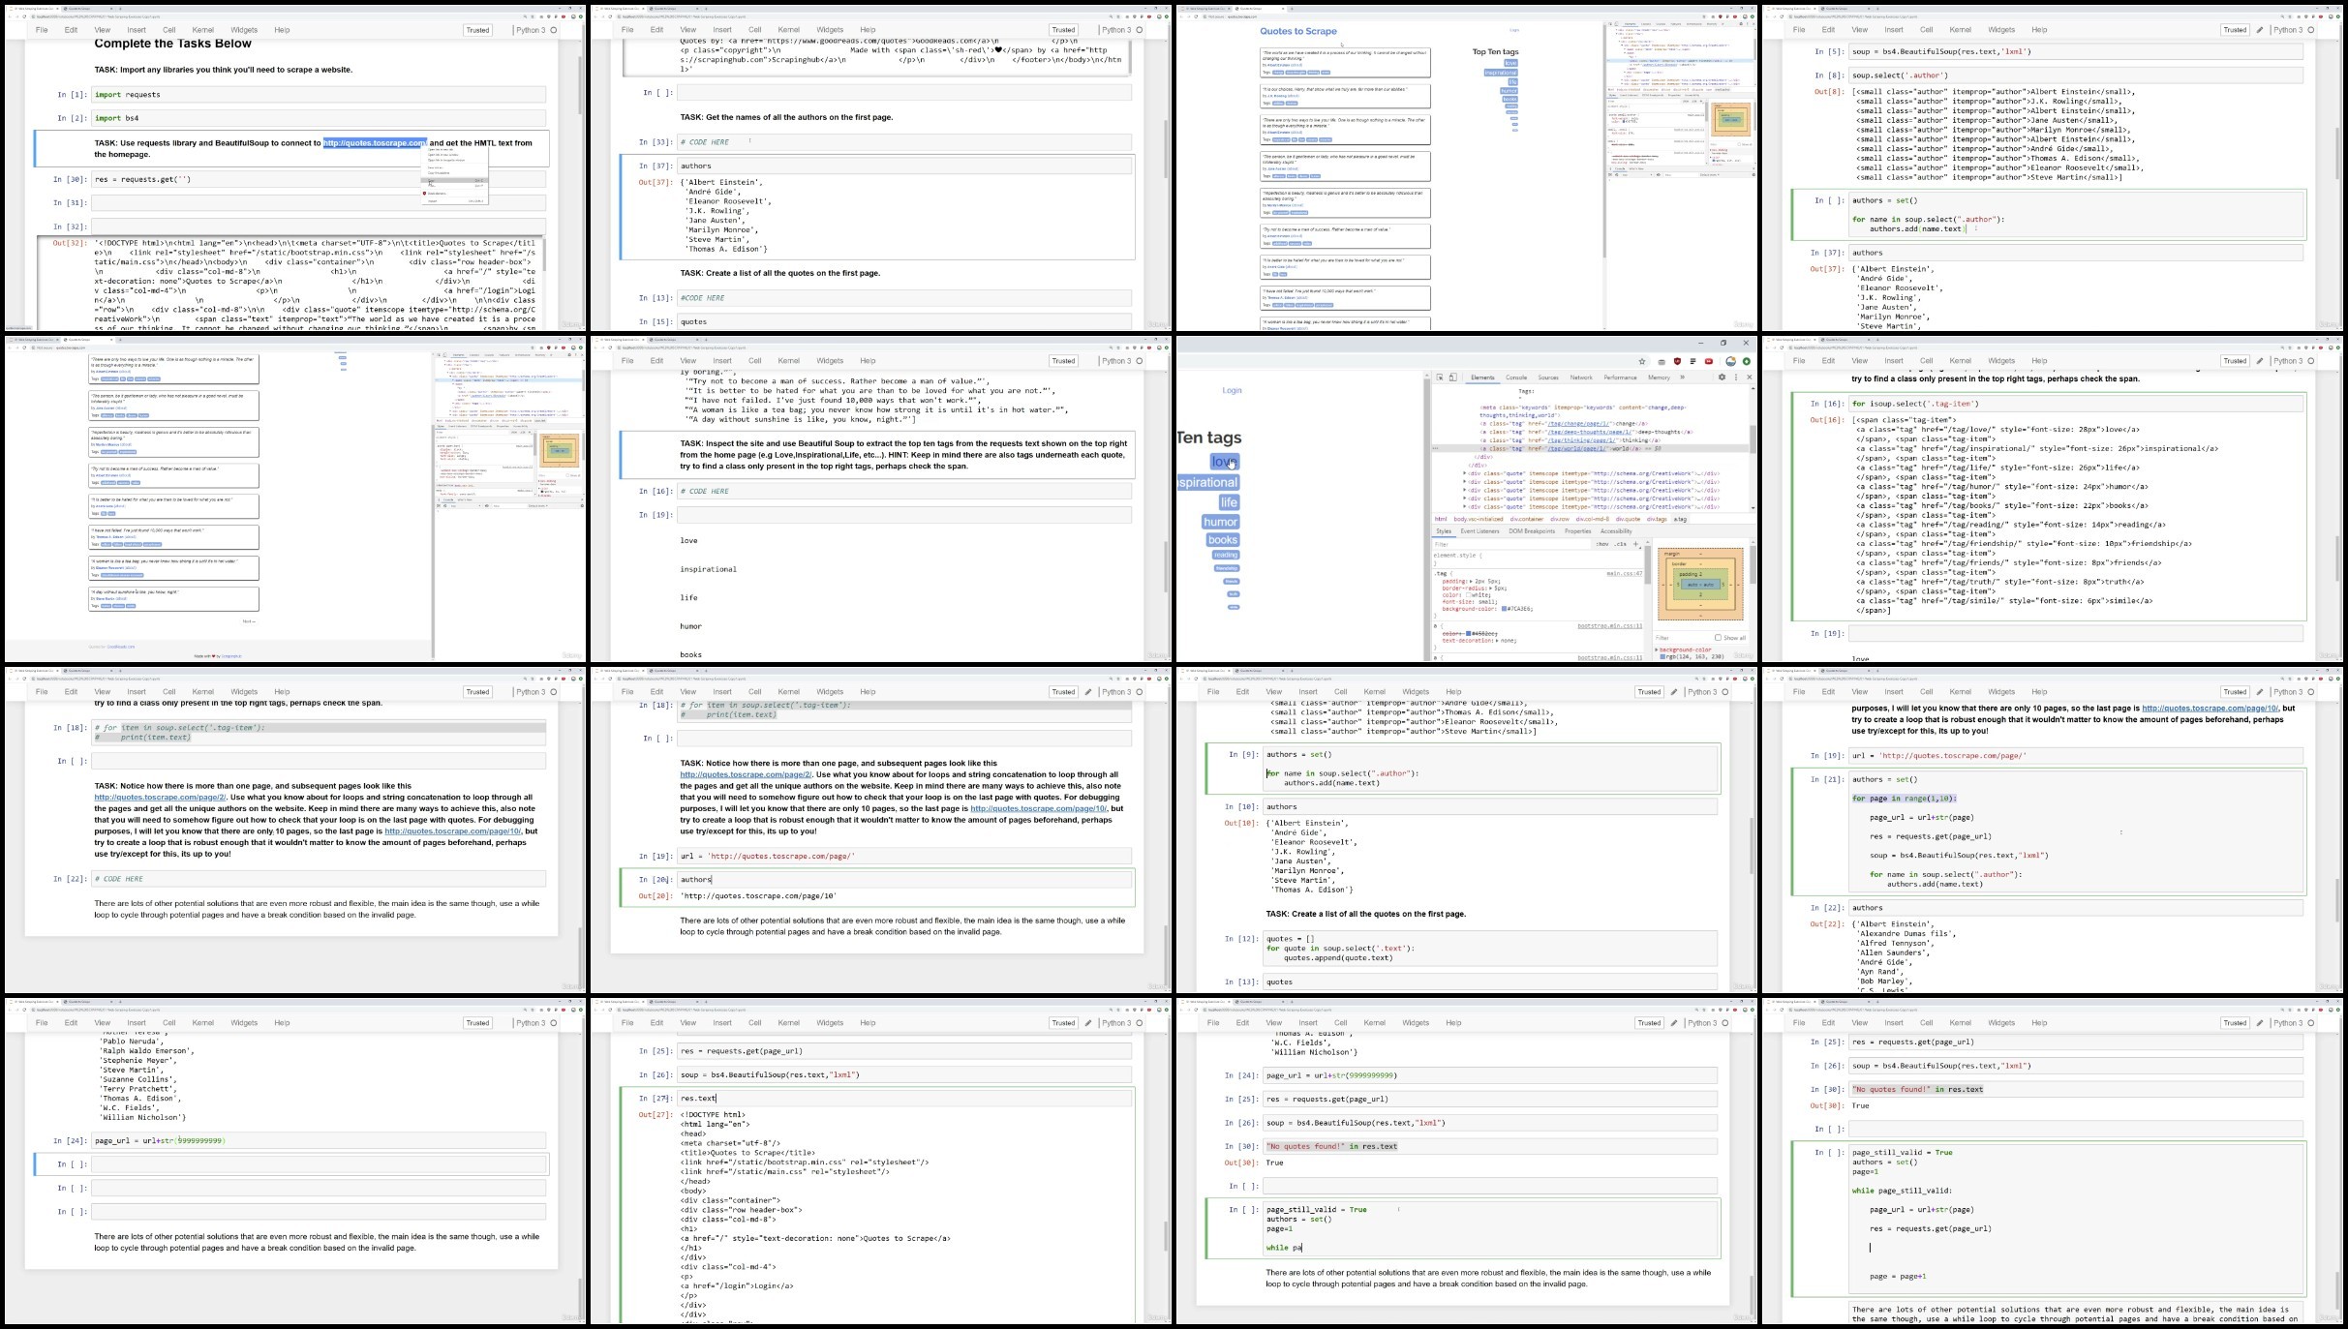This screenshot has height=1329, width=2348.
Task: Expand the background-color computed property triangle
Action: pyautogui.click(x=1657, y=649)
